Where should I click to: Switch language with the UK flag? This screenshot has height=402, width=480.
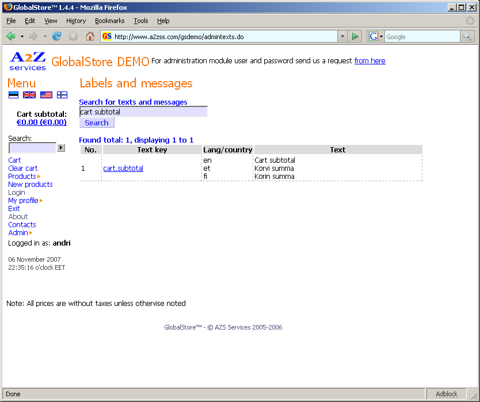point(29,95)
